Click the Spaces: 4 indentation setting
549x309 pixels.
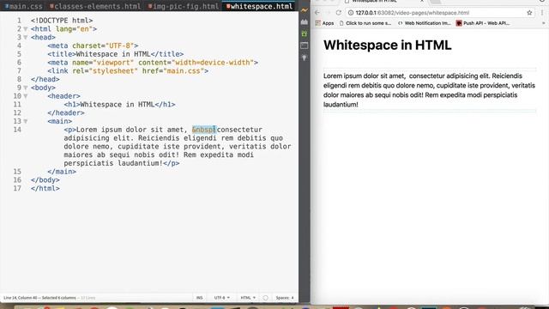tap(285, 298)
